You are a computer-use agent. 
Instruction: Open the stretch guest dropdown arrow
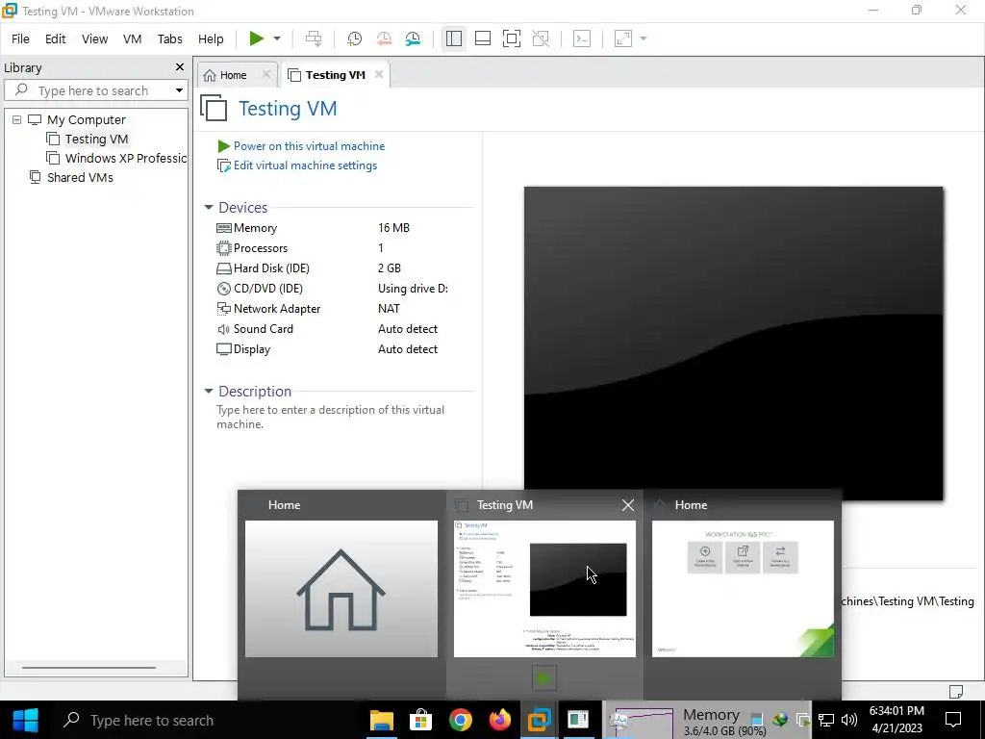point(644,38)
